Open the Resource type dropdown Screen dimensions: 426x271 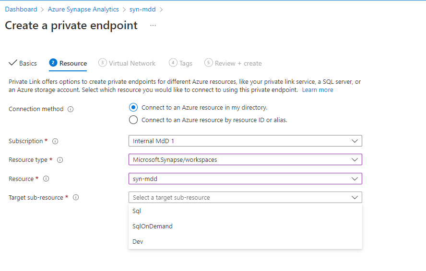coord(245,159)
